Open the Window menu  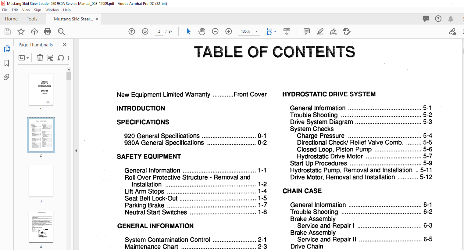52,10
